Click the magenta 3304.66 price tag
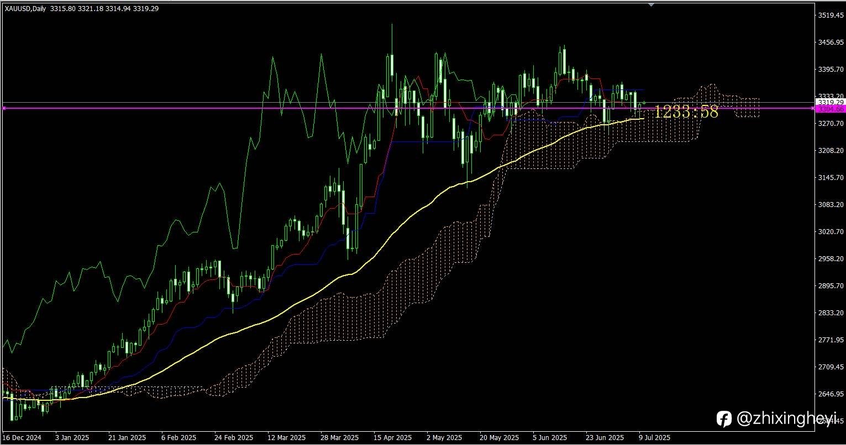 point(831,109)
